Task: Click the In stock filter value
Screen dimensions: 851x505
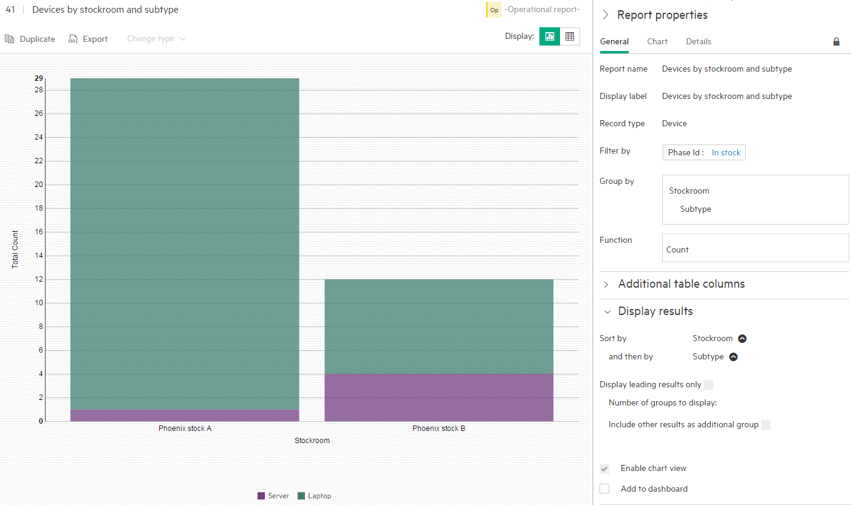Action: pyautogui.click(x=726, y=152)
